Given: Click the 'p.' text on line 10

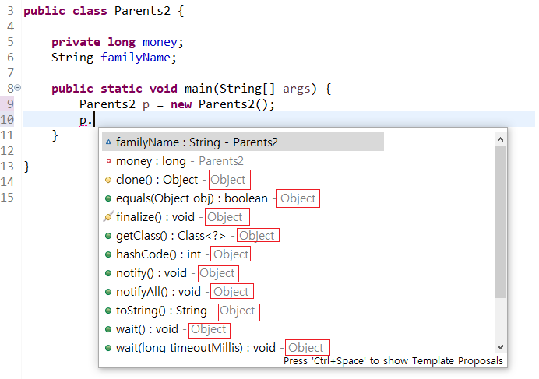Looking at the screenshot, I should coord(86,120).
